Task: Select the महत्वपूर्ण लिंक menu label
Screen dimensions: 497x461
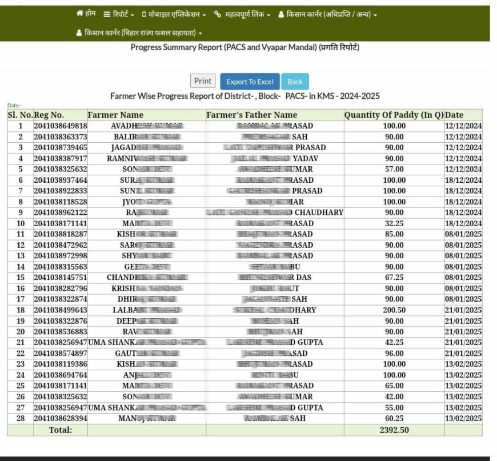Action: (x=245, y=14)
